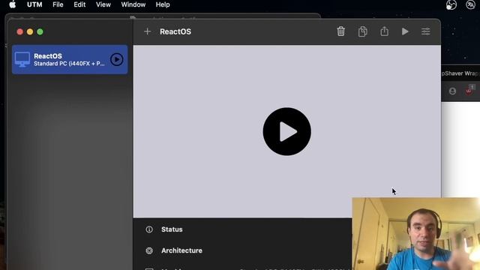Screen dimensions: 480x270
Task: Click the Status info icon
Action: point(149,229)
